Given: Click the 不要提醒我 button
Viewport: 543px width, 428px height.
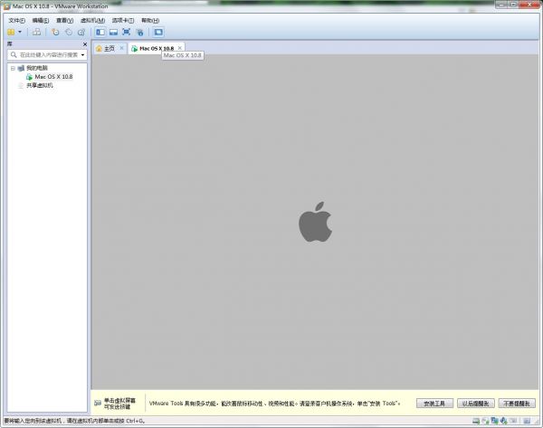Looking at the screenshot, I should (517, 404).
